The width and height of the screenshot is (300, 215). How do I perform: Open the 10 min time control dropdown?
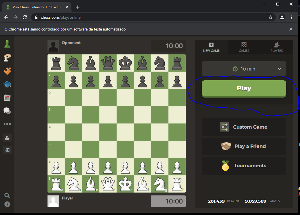coord(244,69)
